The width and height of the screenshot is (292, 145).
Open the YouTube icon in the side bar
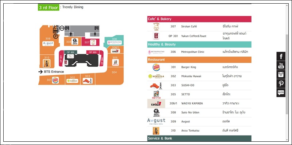(x=281, y=65)
